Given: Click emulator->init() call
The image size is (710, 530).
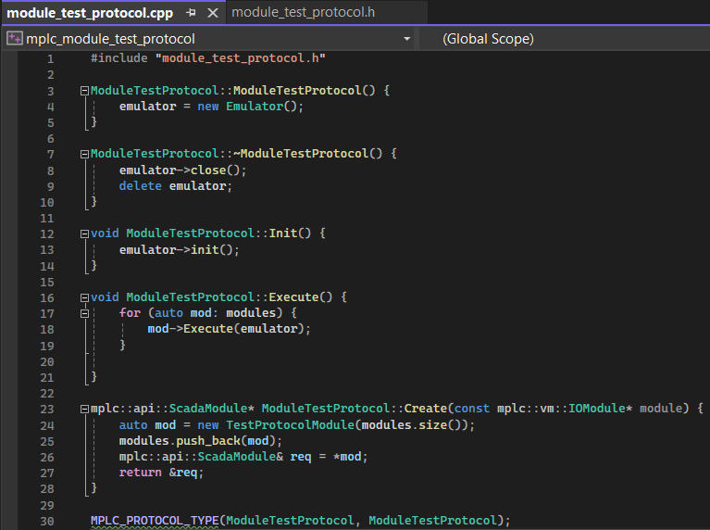Looking at the screenshot, I should 179,250.
